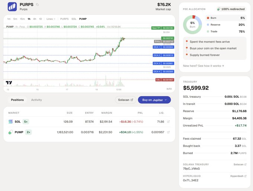253x191 pixels.
Task: Select the Reserve allocation row
Action: (x=226, y=25)
